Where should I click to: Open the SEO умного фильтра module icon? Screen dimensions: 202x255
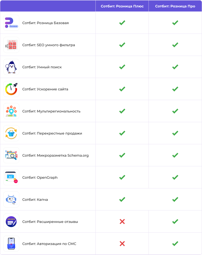coord(11,45)
